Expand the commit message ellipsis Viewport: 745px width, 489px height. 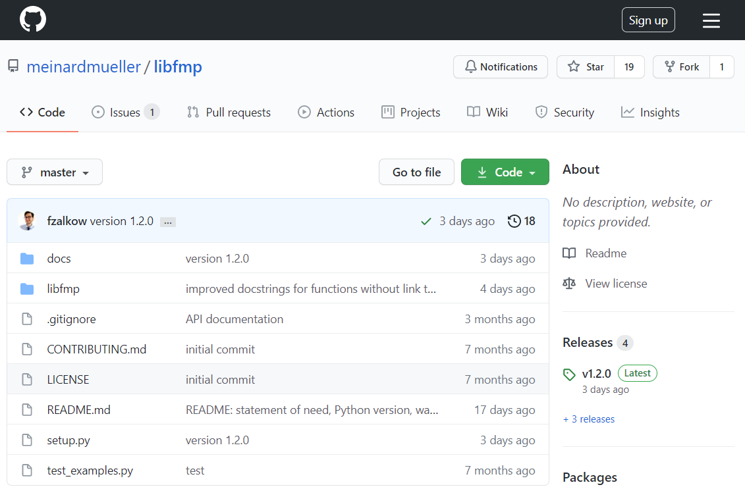point(168,222)
